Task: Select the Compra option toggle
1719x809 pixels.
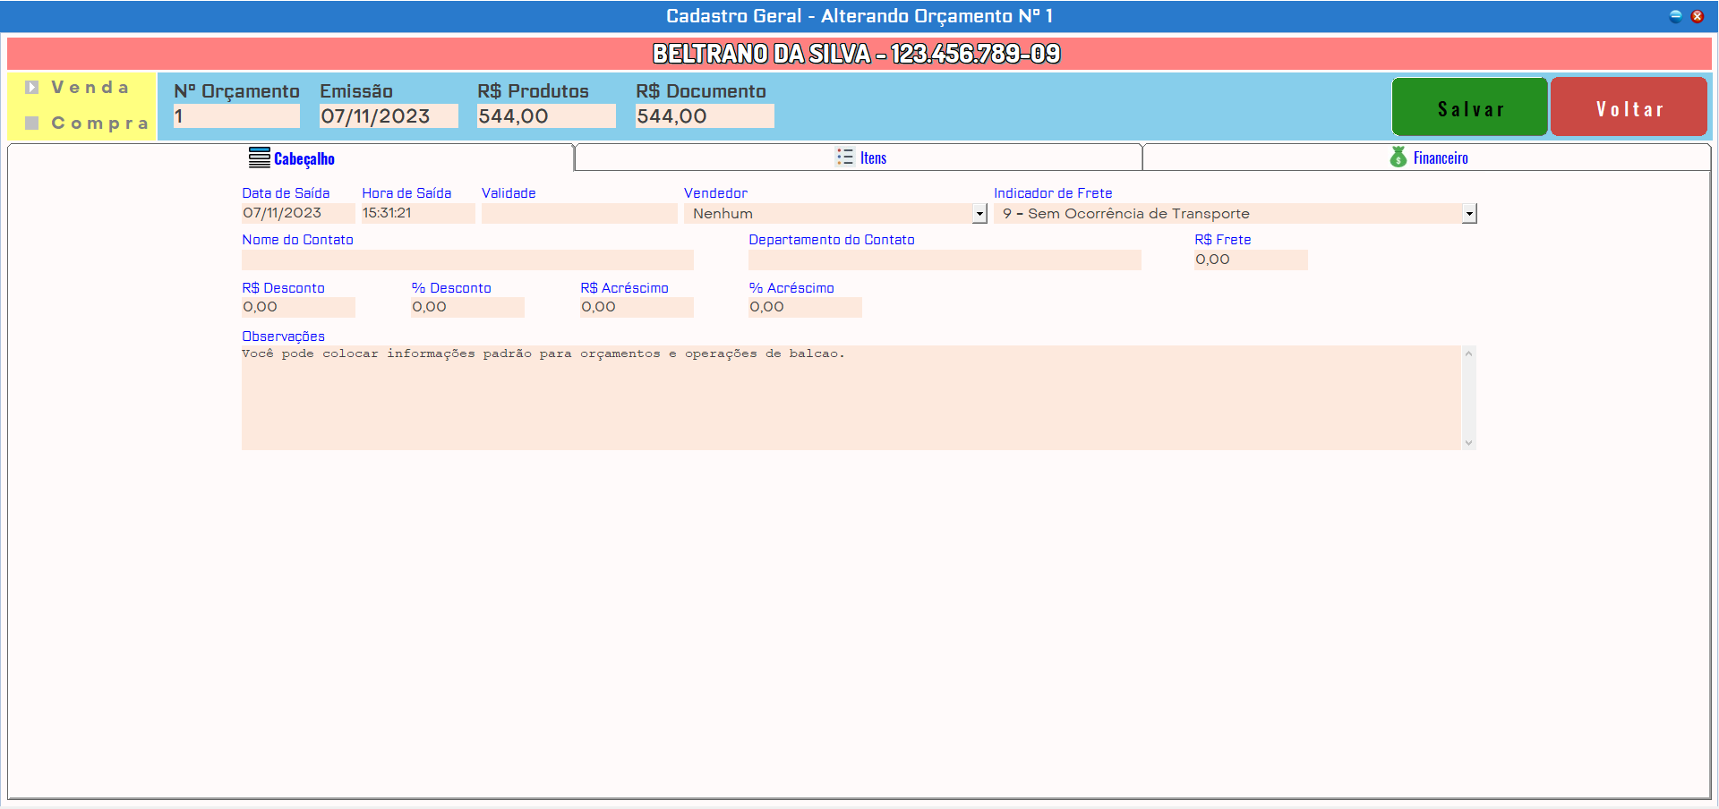Action: pos(32,123)
